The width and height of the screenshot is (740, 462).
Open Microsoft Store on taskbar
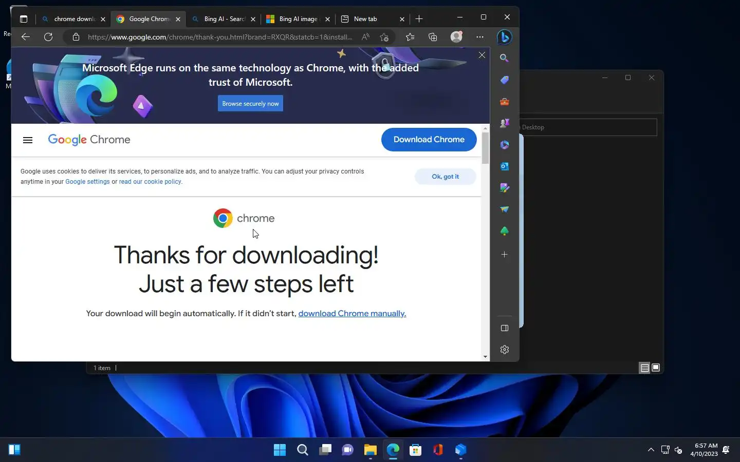click(415, 450)
